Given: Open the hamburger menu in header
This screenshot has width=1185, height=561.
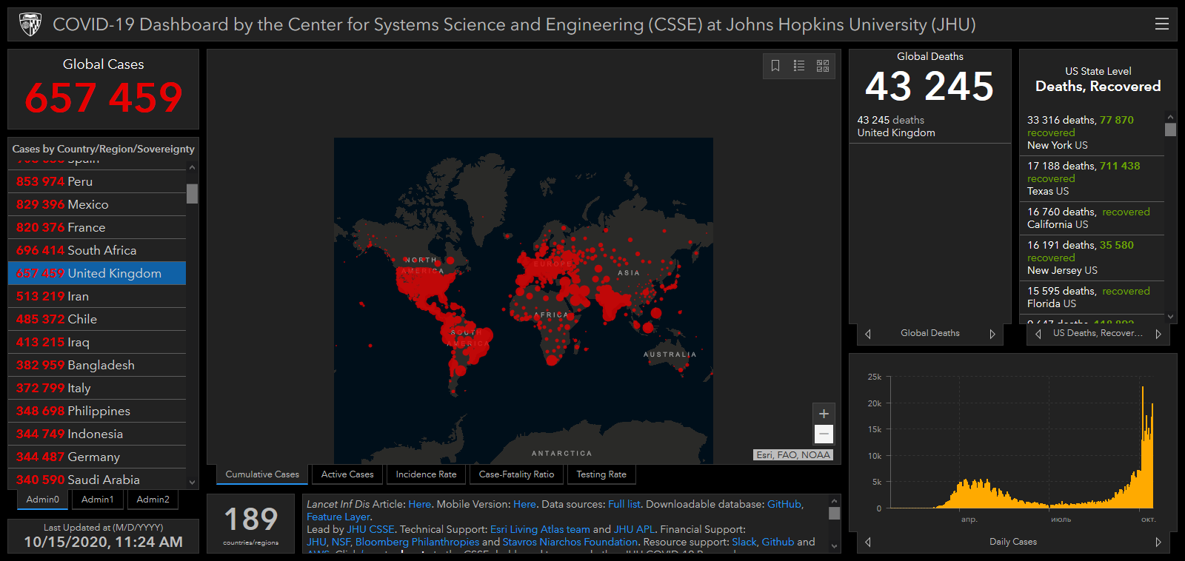Looking at the screenshot, I should pyautogui.click(x=1161, y=24).
